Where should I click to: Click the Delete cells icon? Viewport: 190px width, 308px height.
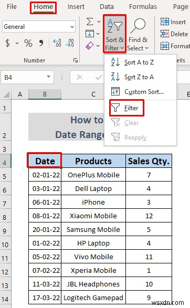[164, 34]
